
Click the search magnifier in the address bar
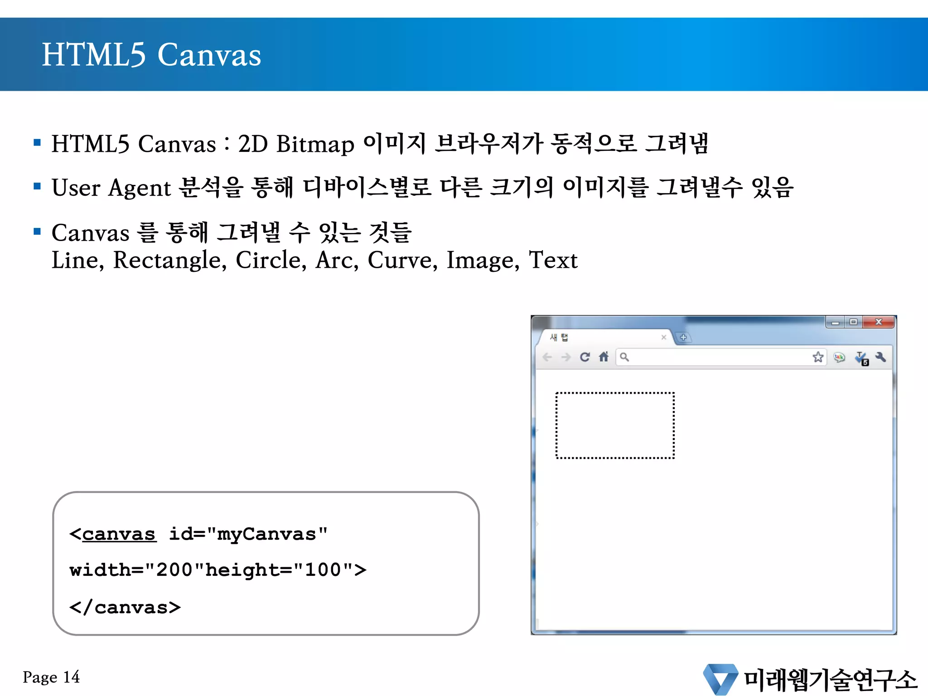624,357
